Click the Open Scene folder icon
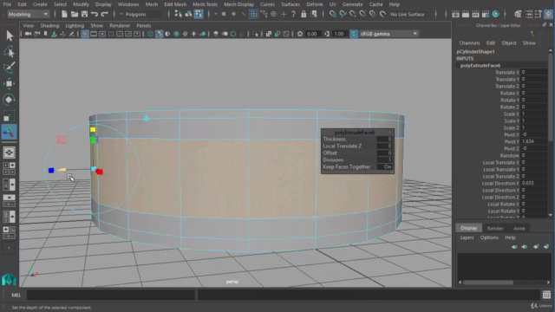This screenshot has width=555, height=312. tap(75, 14)
